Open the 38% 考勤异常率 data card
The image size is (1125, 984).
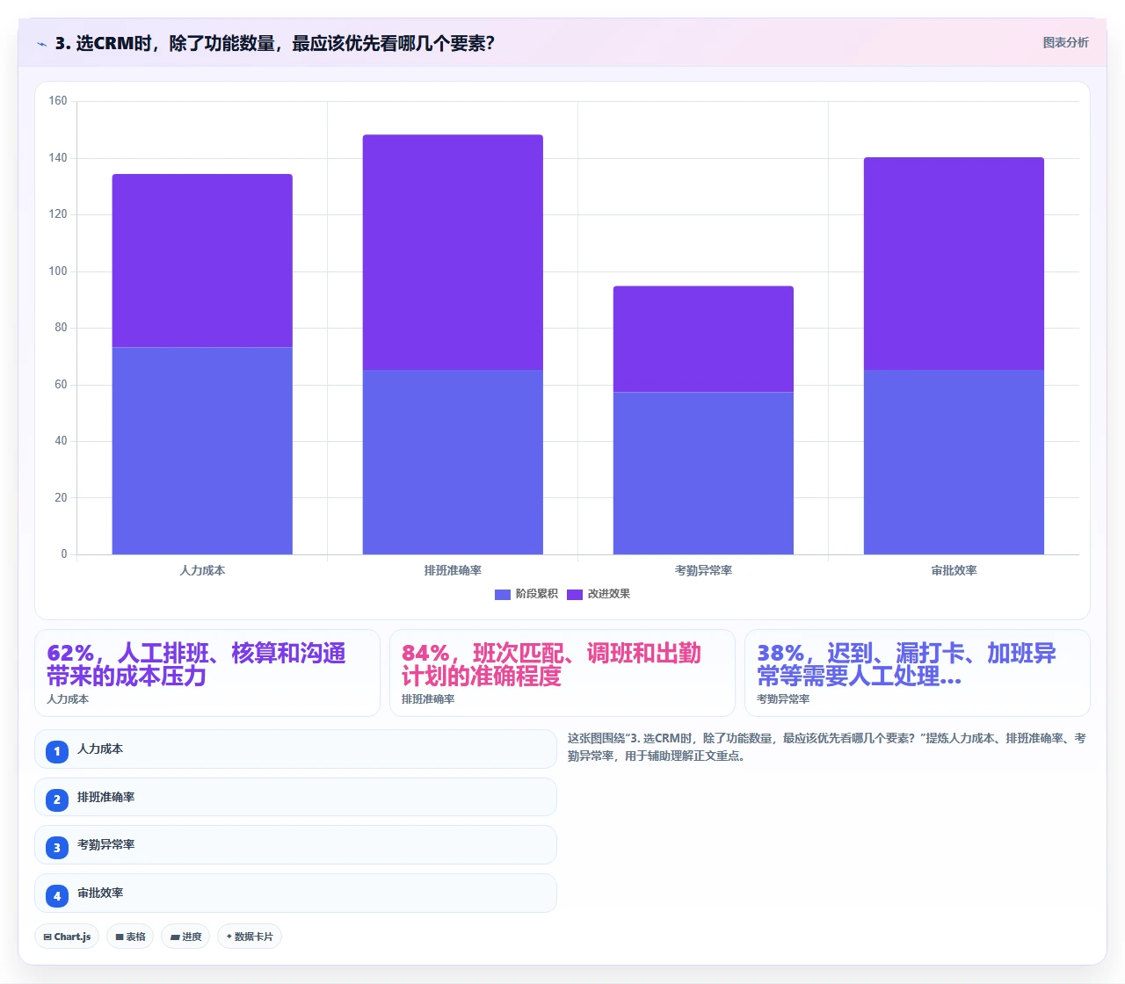918,673
